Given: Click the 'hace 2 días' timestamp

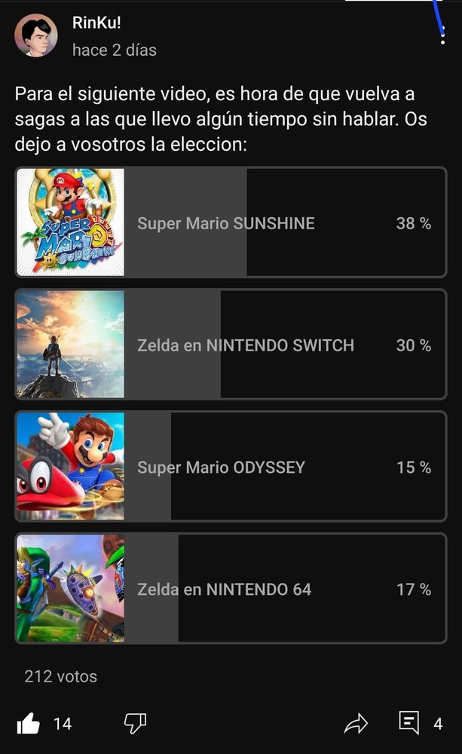Looking at the screenshot, I should [115, 51].
